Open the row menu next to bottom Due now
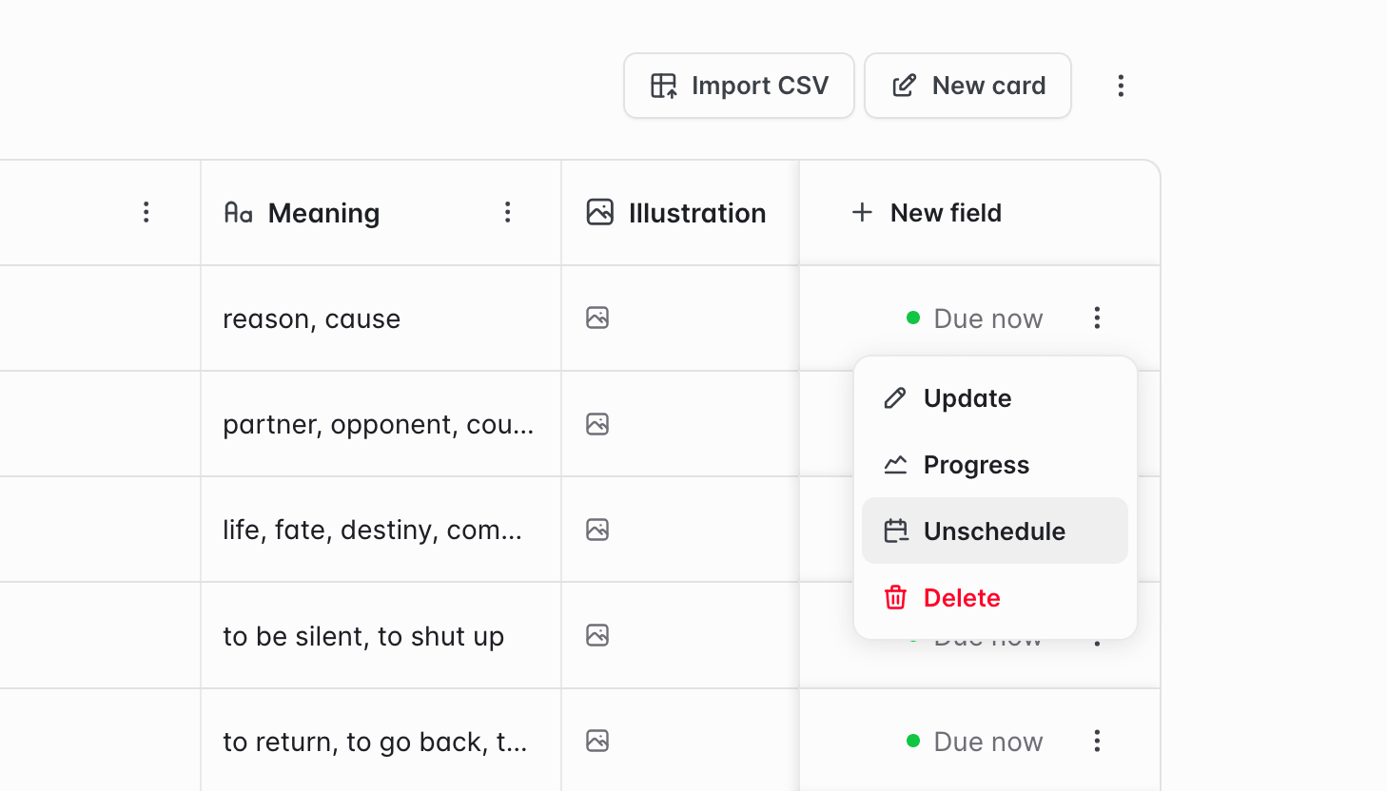 [x=1097, y=741]
